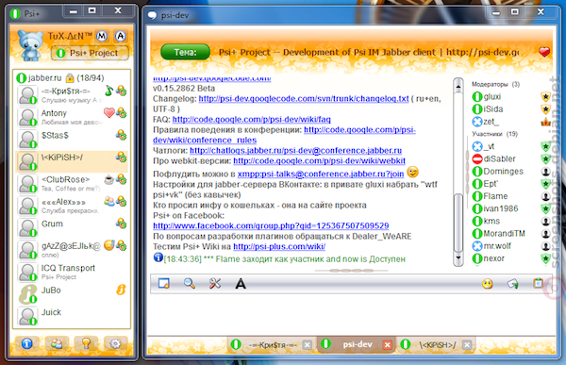This screenshot has height=365, width=566.
Task: Click the tools icon in chat toolbar
Action: pyautogui.click(x=215, y=283)
